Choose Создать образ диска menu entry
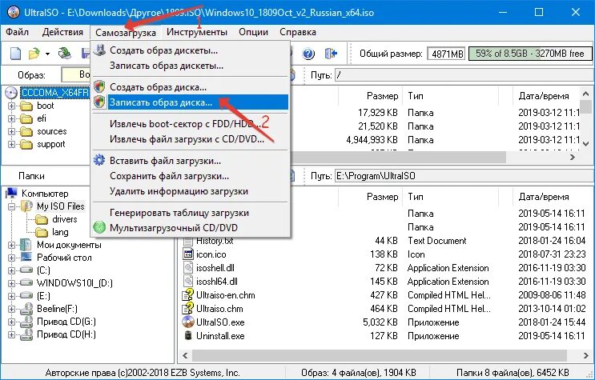 coord(191,87)
